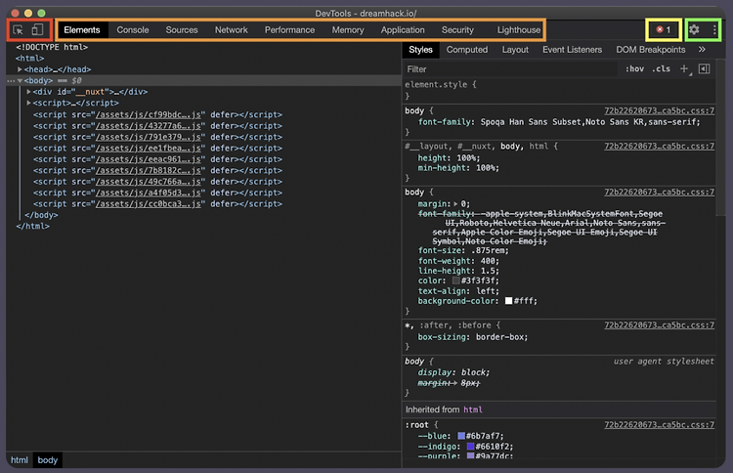733x473 pixels.
Task: Click the #fff background-color swatch
Action: click(x=508, y=301)
